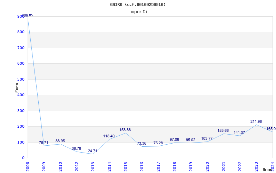Screen dimensions: 276x173
Task: Select the 211.96 data label
Action: 256,122
